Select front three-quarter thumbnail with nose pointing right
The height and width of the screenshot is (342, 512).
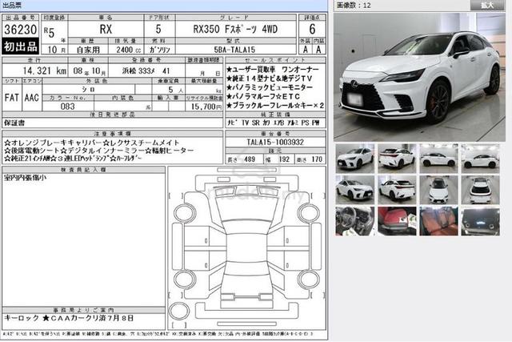(355, 190)
